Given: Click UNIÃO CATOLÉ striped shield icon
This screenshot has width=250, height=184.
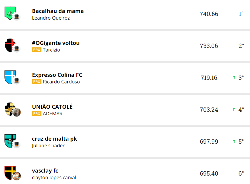Looking at the screenshot, I should tap(9, 108).
